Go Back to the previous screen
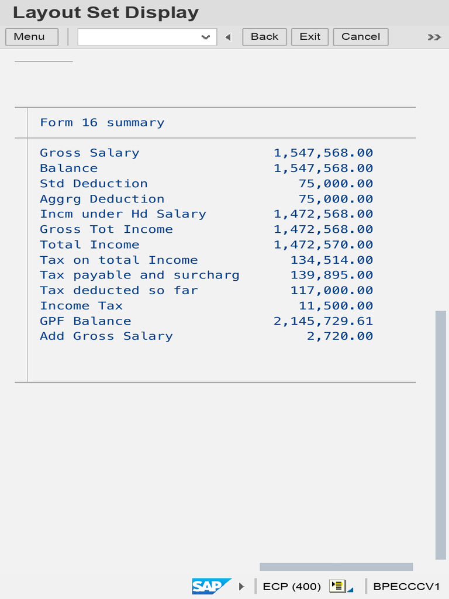The image size is (449, 599). click(265, 37)
